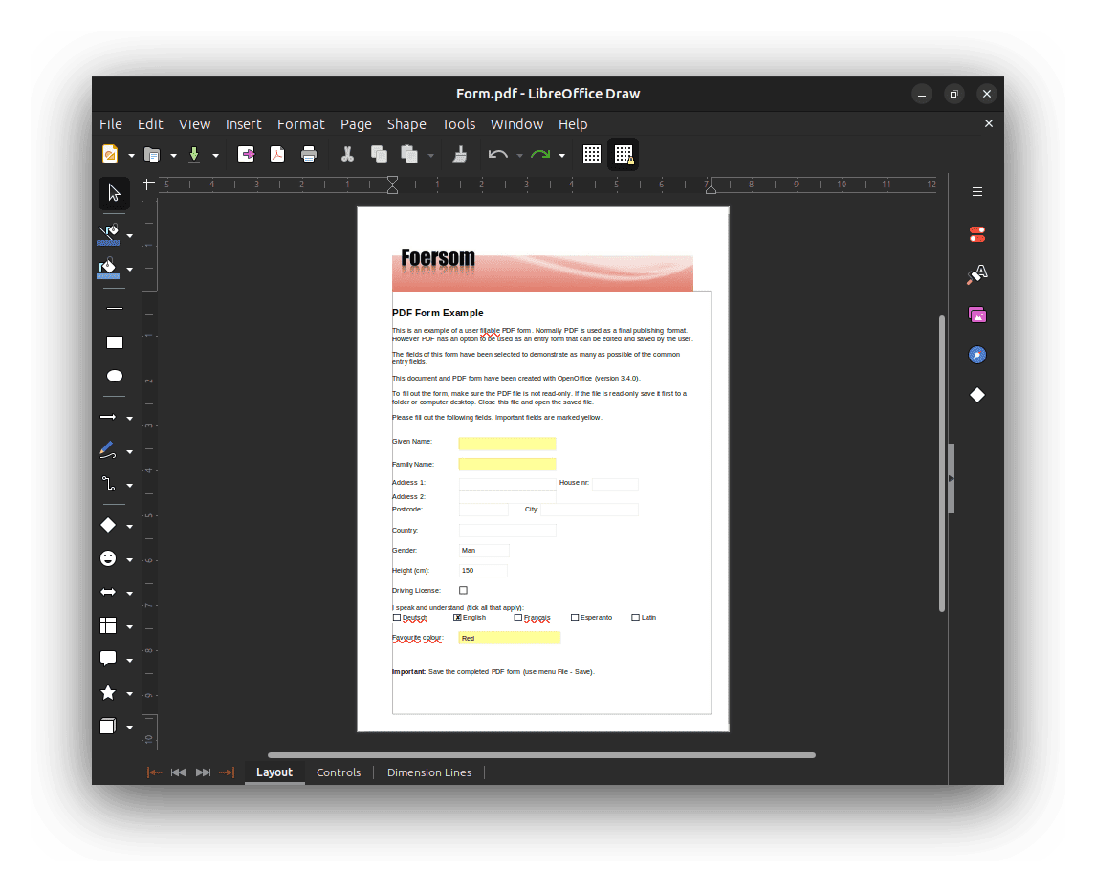This screenshot has height=892, width=1096.
Task: Tick the Français language checkbox
Action: click(x=518, y=618)
